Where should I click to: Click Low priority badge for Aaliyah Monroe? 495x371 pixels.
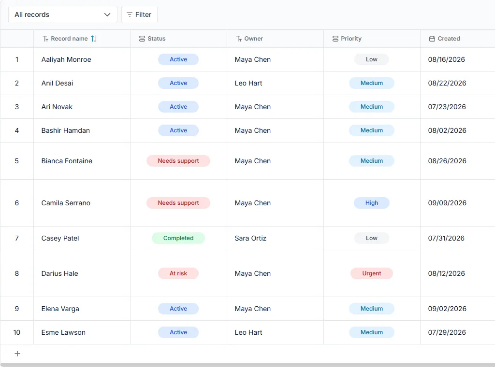372,59
